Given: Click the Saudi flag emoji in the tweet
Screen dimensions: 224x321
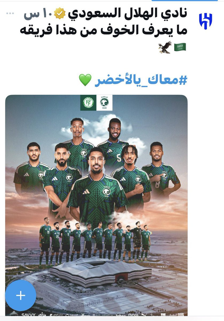Looking at the screenshot, I should (180, 47).
